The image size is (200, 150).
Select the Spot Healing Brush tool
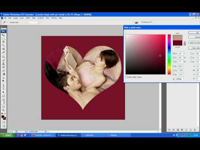[3, 57]
